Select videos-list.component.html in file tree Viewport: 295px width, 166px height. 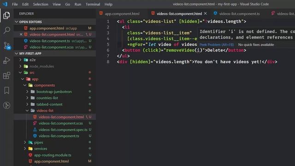(55, 117)
